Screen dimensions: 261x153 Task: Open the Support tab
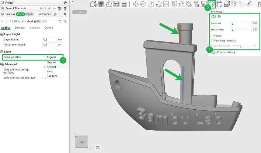[35, 28]
